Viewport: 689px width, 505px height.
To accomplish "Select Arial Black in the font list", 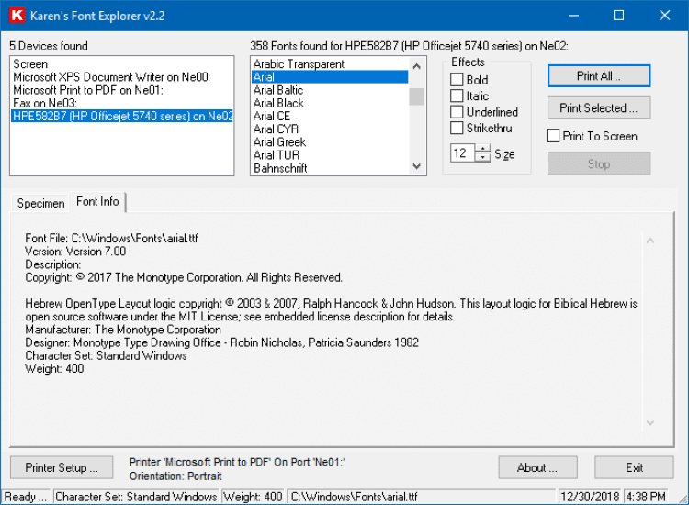I will 279,104.
